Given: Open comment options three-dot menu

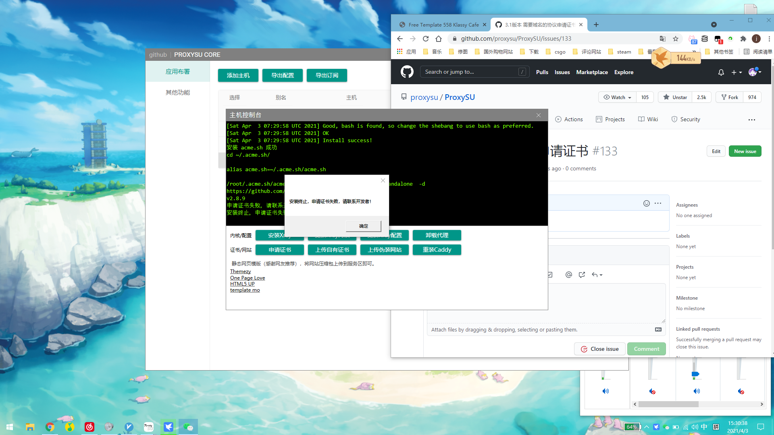Looking at the screenshot, I should (x=658, y=203).
